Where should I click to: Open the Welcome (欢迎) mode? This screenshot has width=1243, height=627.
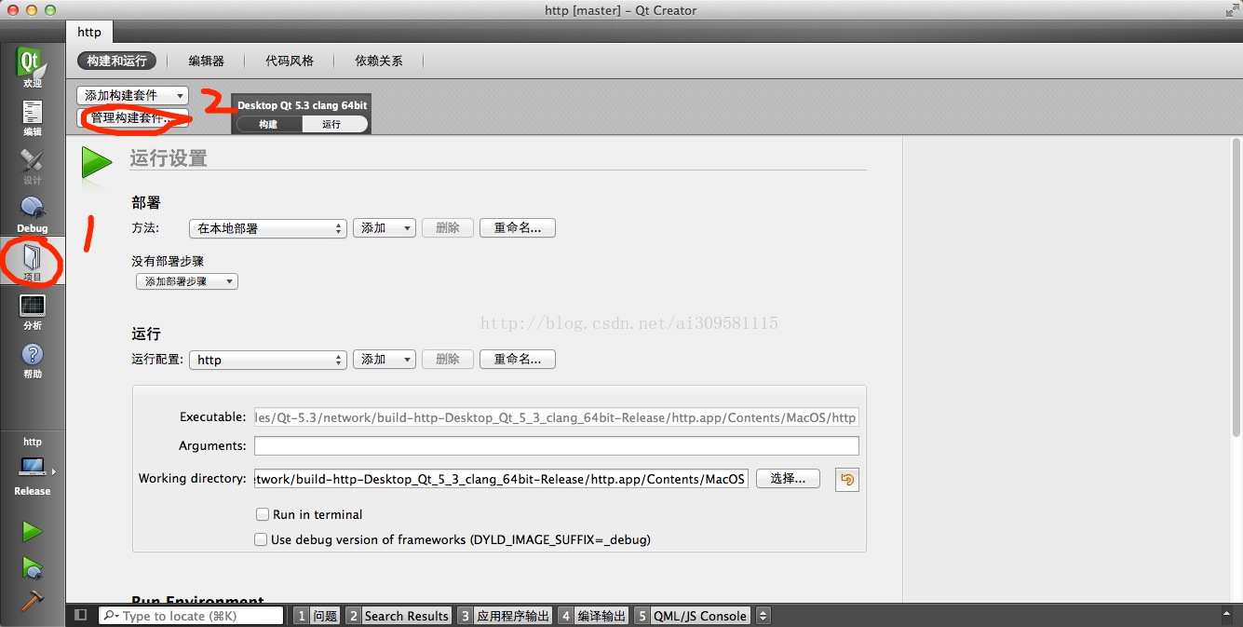coord(32,68)
